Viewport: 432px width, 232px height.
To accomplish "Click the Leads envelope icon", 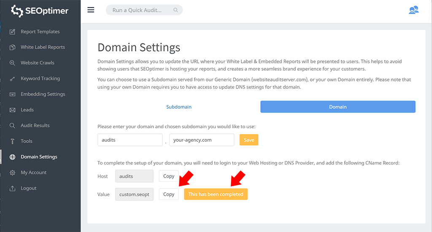I will coord(12,110).
